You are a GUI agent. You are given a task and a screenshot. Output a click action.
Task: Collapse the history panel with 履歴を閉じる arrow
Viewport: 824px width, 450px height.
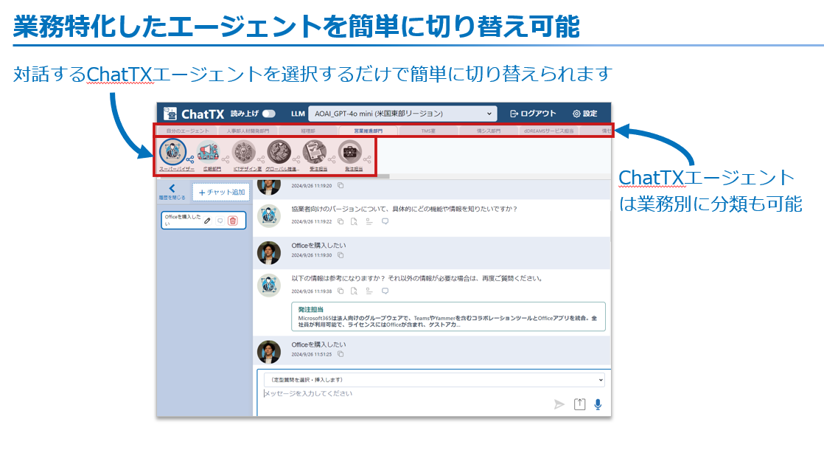coord(172,189)
